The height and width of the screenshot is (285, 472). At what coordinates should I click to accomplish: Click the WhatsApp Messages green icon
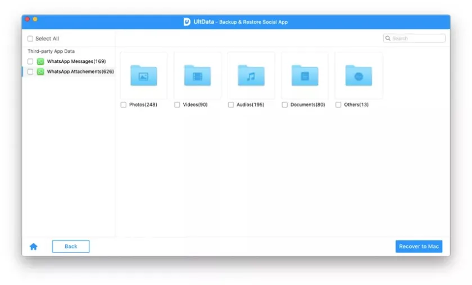tap(40, 61)
